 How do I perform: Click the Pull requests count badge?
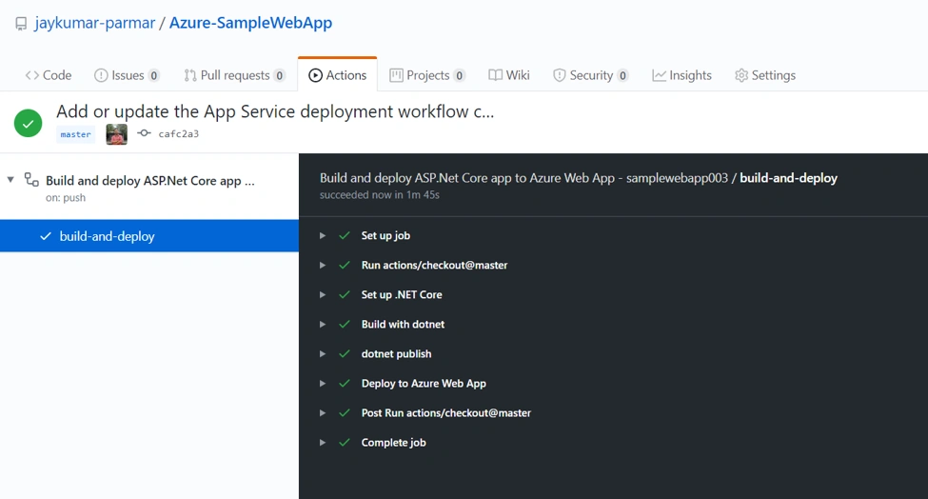(279, 76)
